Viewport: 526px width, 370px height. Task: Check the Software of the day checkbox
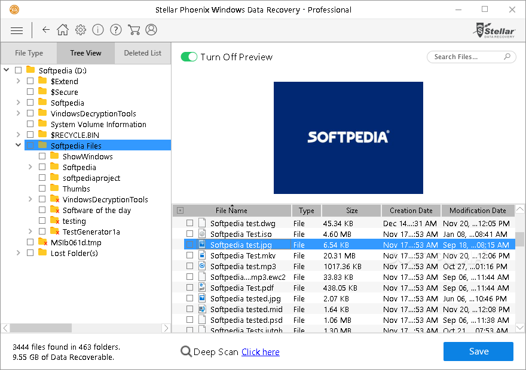(x=42, y=209)
